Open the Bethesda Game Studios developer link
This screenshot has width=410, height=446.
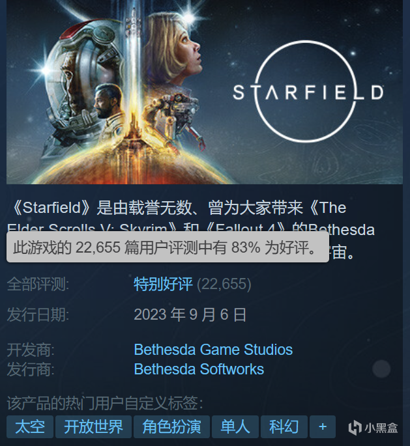(x=213, y=350)
